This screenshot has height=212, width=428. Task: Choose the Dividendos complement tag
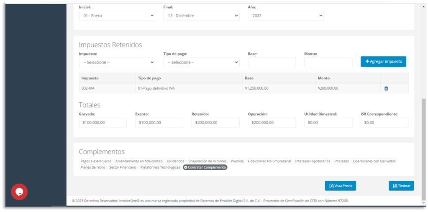pos(175,161)
